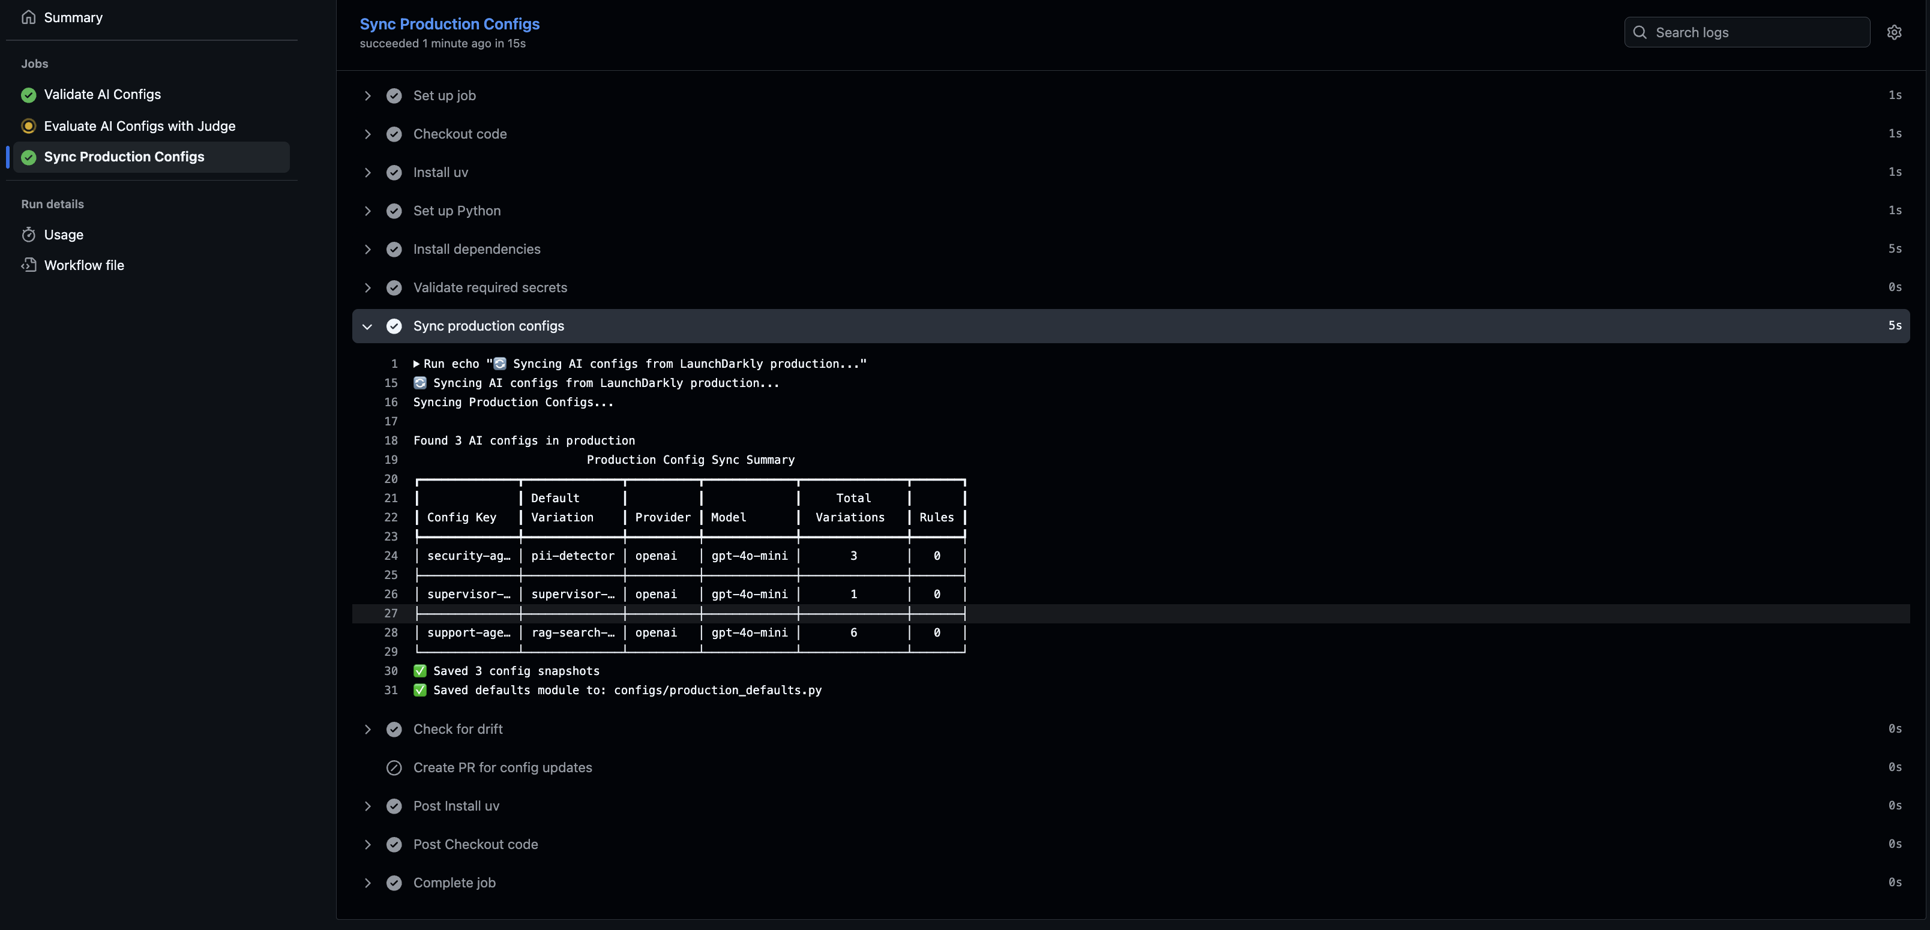
Task: Click the check icon on Complete job step
Action: [394, 883]
